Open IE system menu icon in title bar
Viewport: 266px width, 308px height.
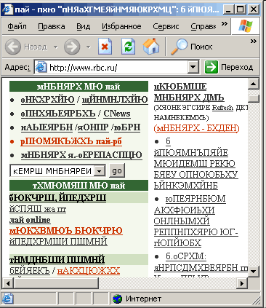tap(7, 9)
